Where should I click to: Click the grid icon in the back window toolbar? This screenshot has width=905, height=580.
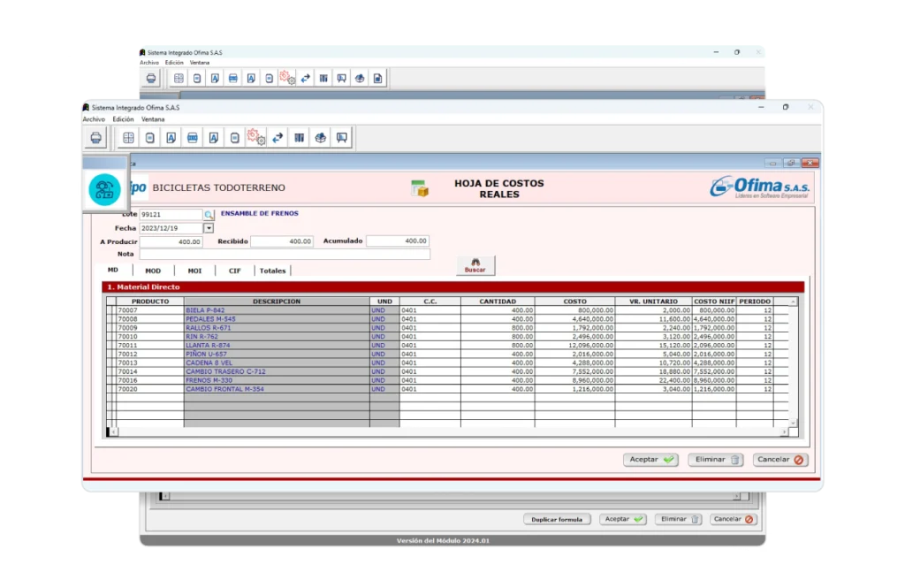[179, 78]
